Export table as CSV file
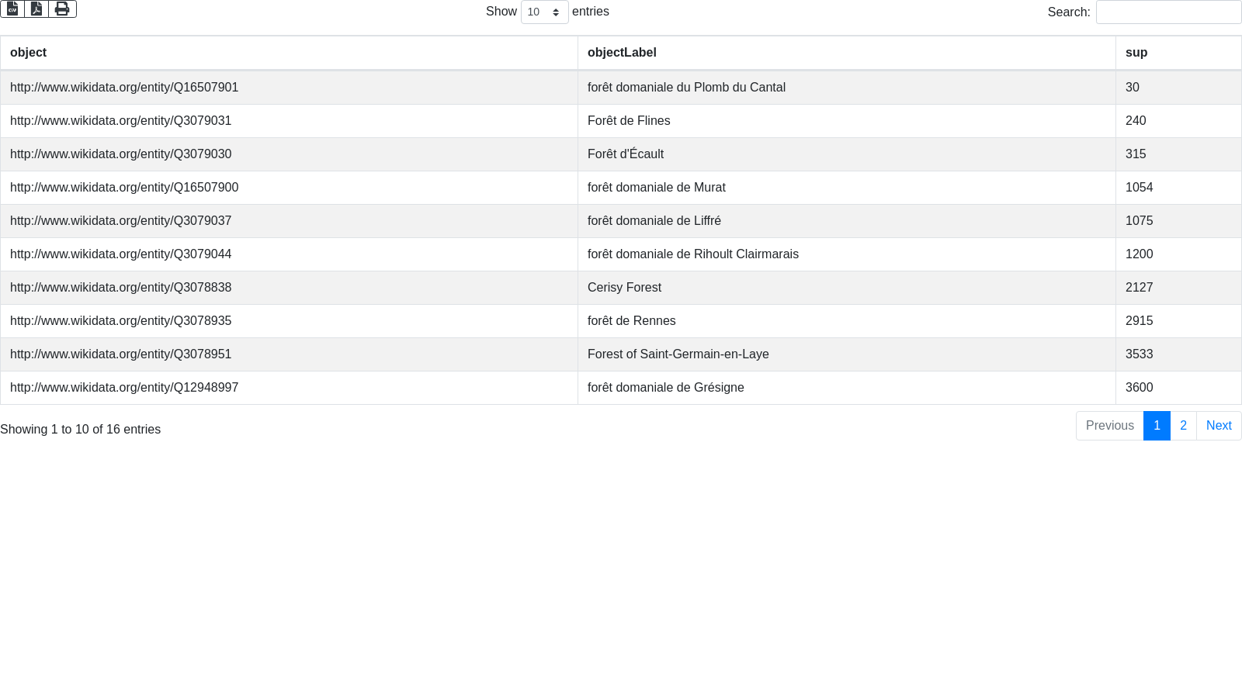 click(x=12, y=9)
